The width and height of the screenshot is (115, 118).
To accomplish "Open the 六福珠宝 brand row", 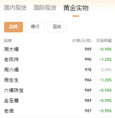I will click(58, 90).
